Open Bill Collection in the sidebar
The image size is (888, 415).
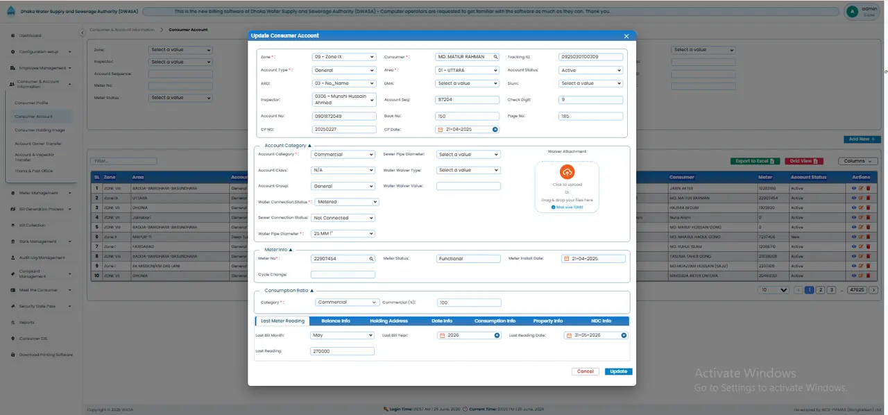32,226
